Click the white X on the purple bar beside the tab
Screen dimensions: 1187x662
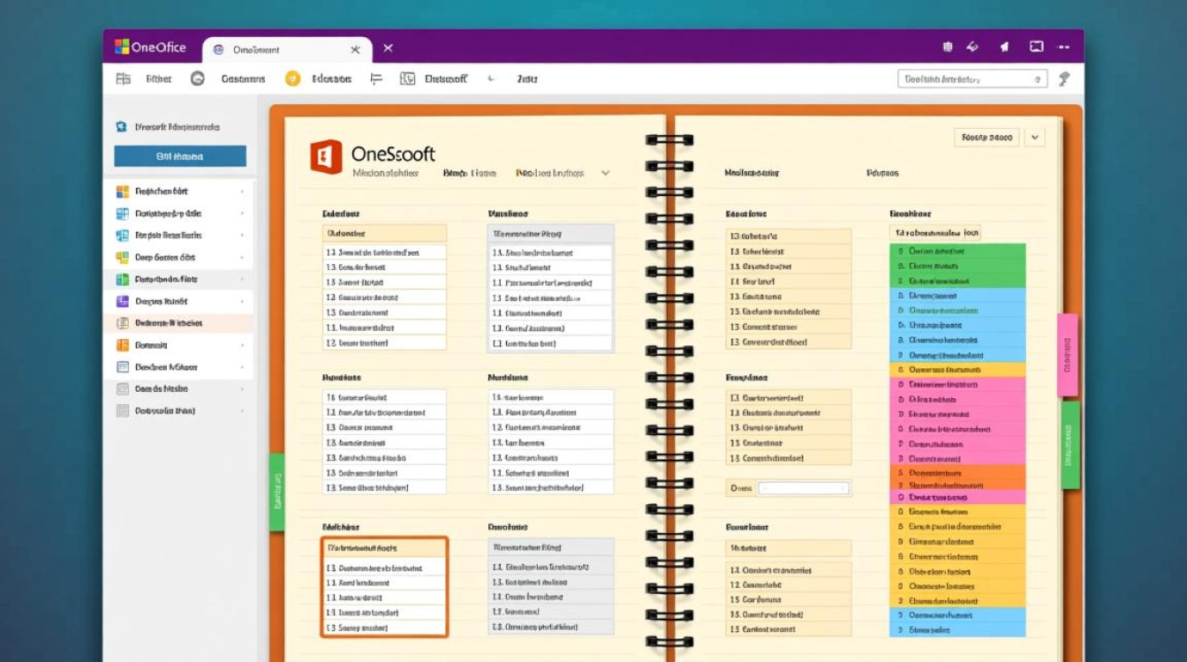coord(388,49)
